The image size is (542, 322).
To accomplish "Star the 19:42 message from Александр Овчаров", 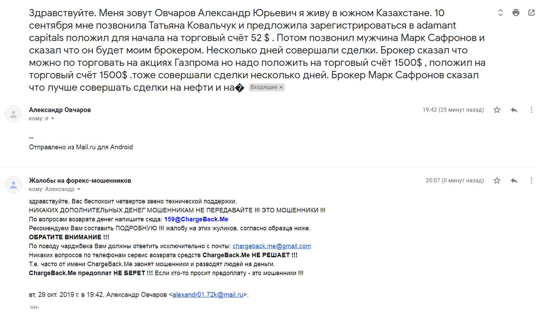I will coord(497,110).
